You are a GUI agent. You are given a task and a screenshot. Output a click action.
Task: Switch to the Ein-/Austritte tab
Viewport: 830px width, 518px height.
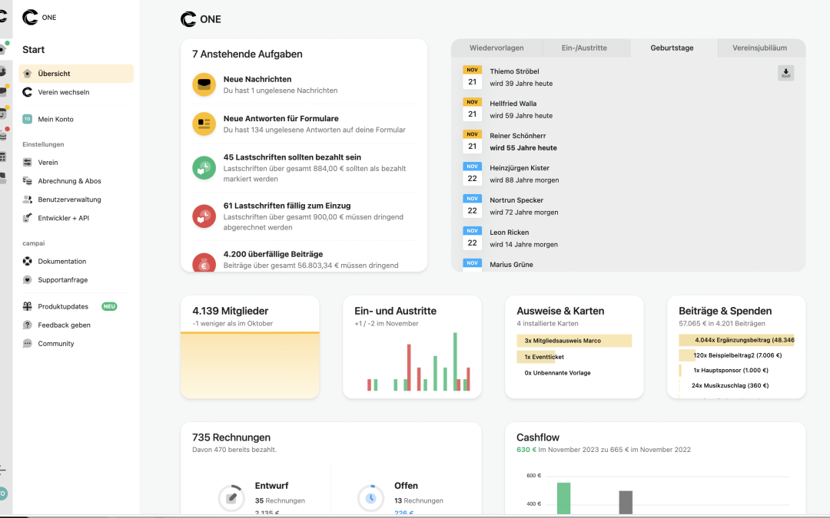pyautogui.click(x=584, y=48)
